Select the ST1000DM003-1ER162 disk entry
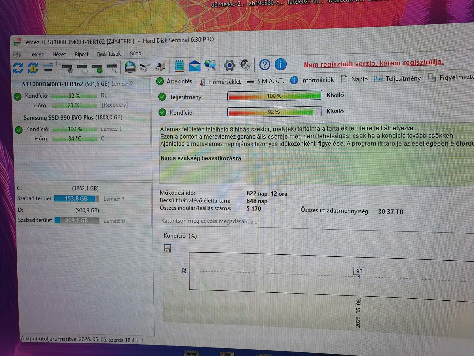Screen dimensions: 474x356 (x=77, y=84)
